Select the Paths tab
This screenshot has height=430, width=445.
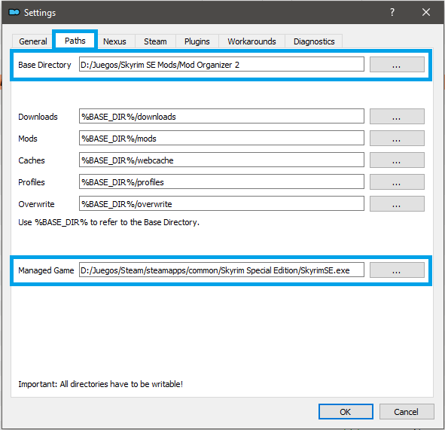tap(75, 41)
